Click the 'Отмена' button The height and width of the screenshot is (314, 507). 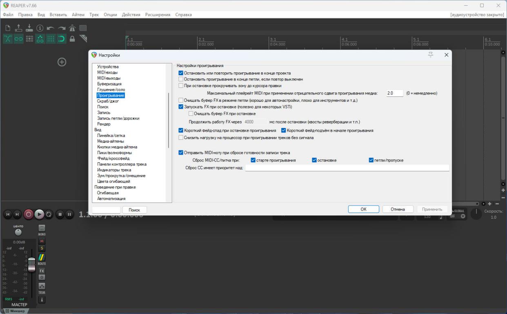(x=398, y=209)
